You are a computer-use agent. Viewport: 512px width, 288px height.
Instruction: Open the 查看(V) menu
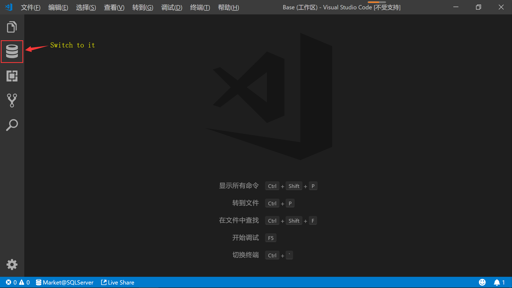click(114, 7)
